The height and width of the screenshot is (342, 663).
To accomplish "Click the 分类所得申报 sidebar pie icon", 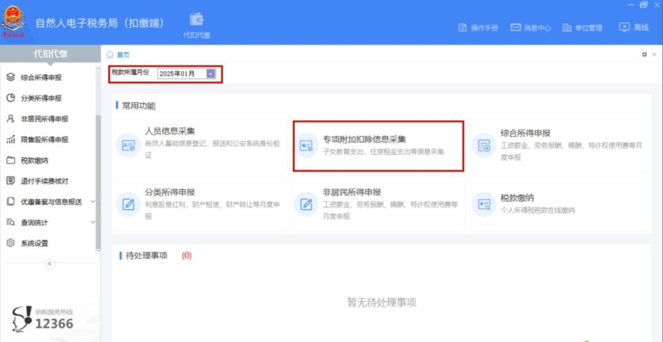I will [11, 98].
